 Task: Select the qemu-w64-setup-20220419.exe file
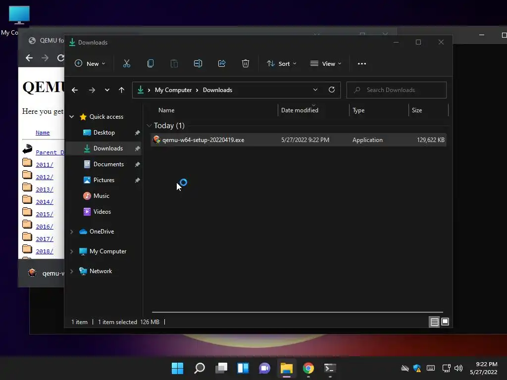pos(299,140)
